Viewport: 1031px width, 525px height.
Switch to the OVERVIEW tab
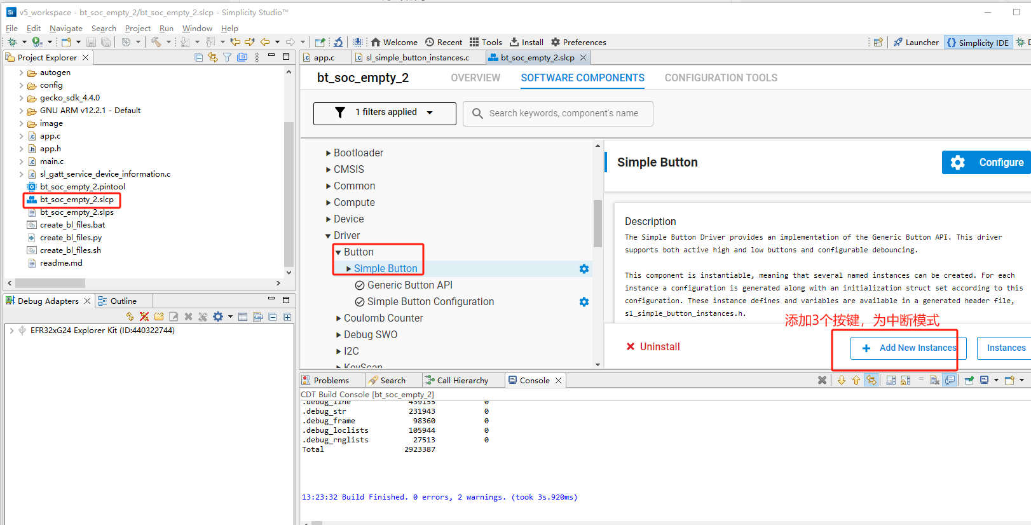(475, 78)
